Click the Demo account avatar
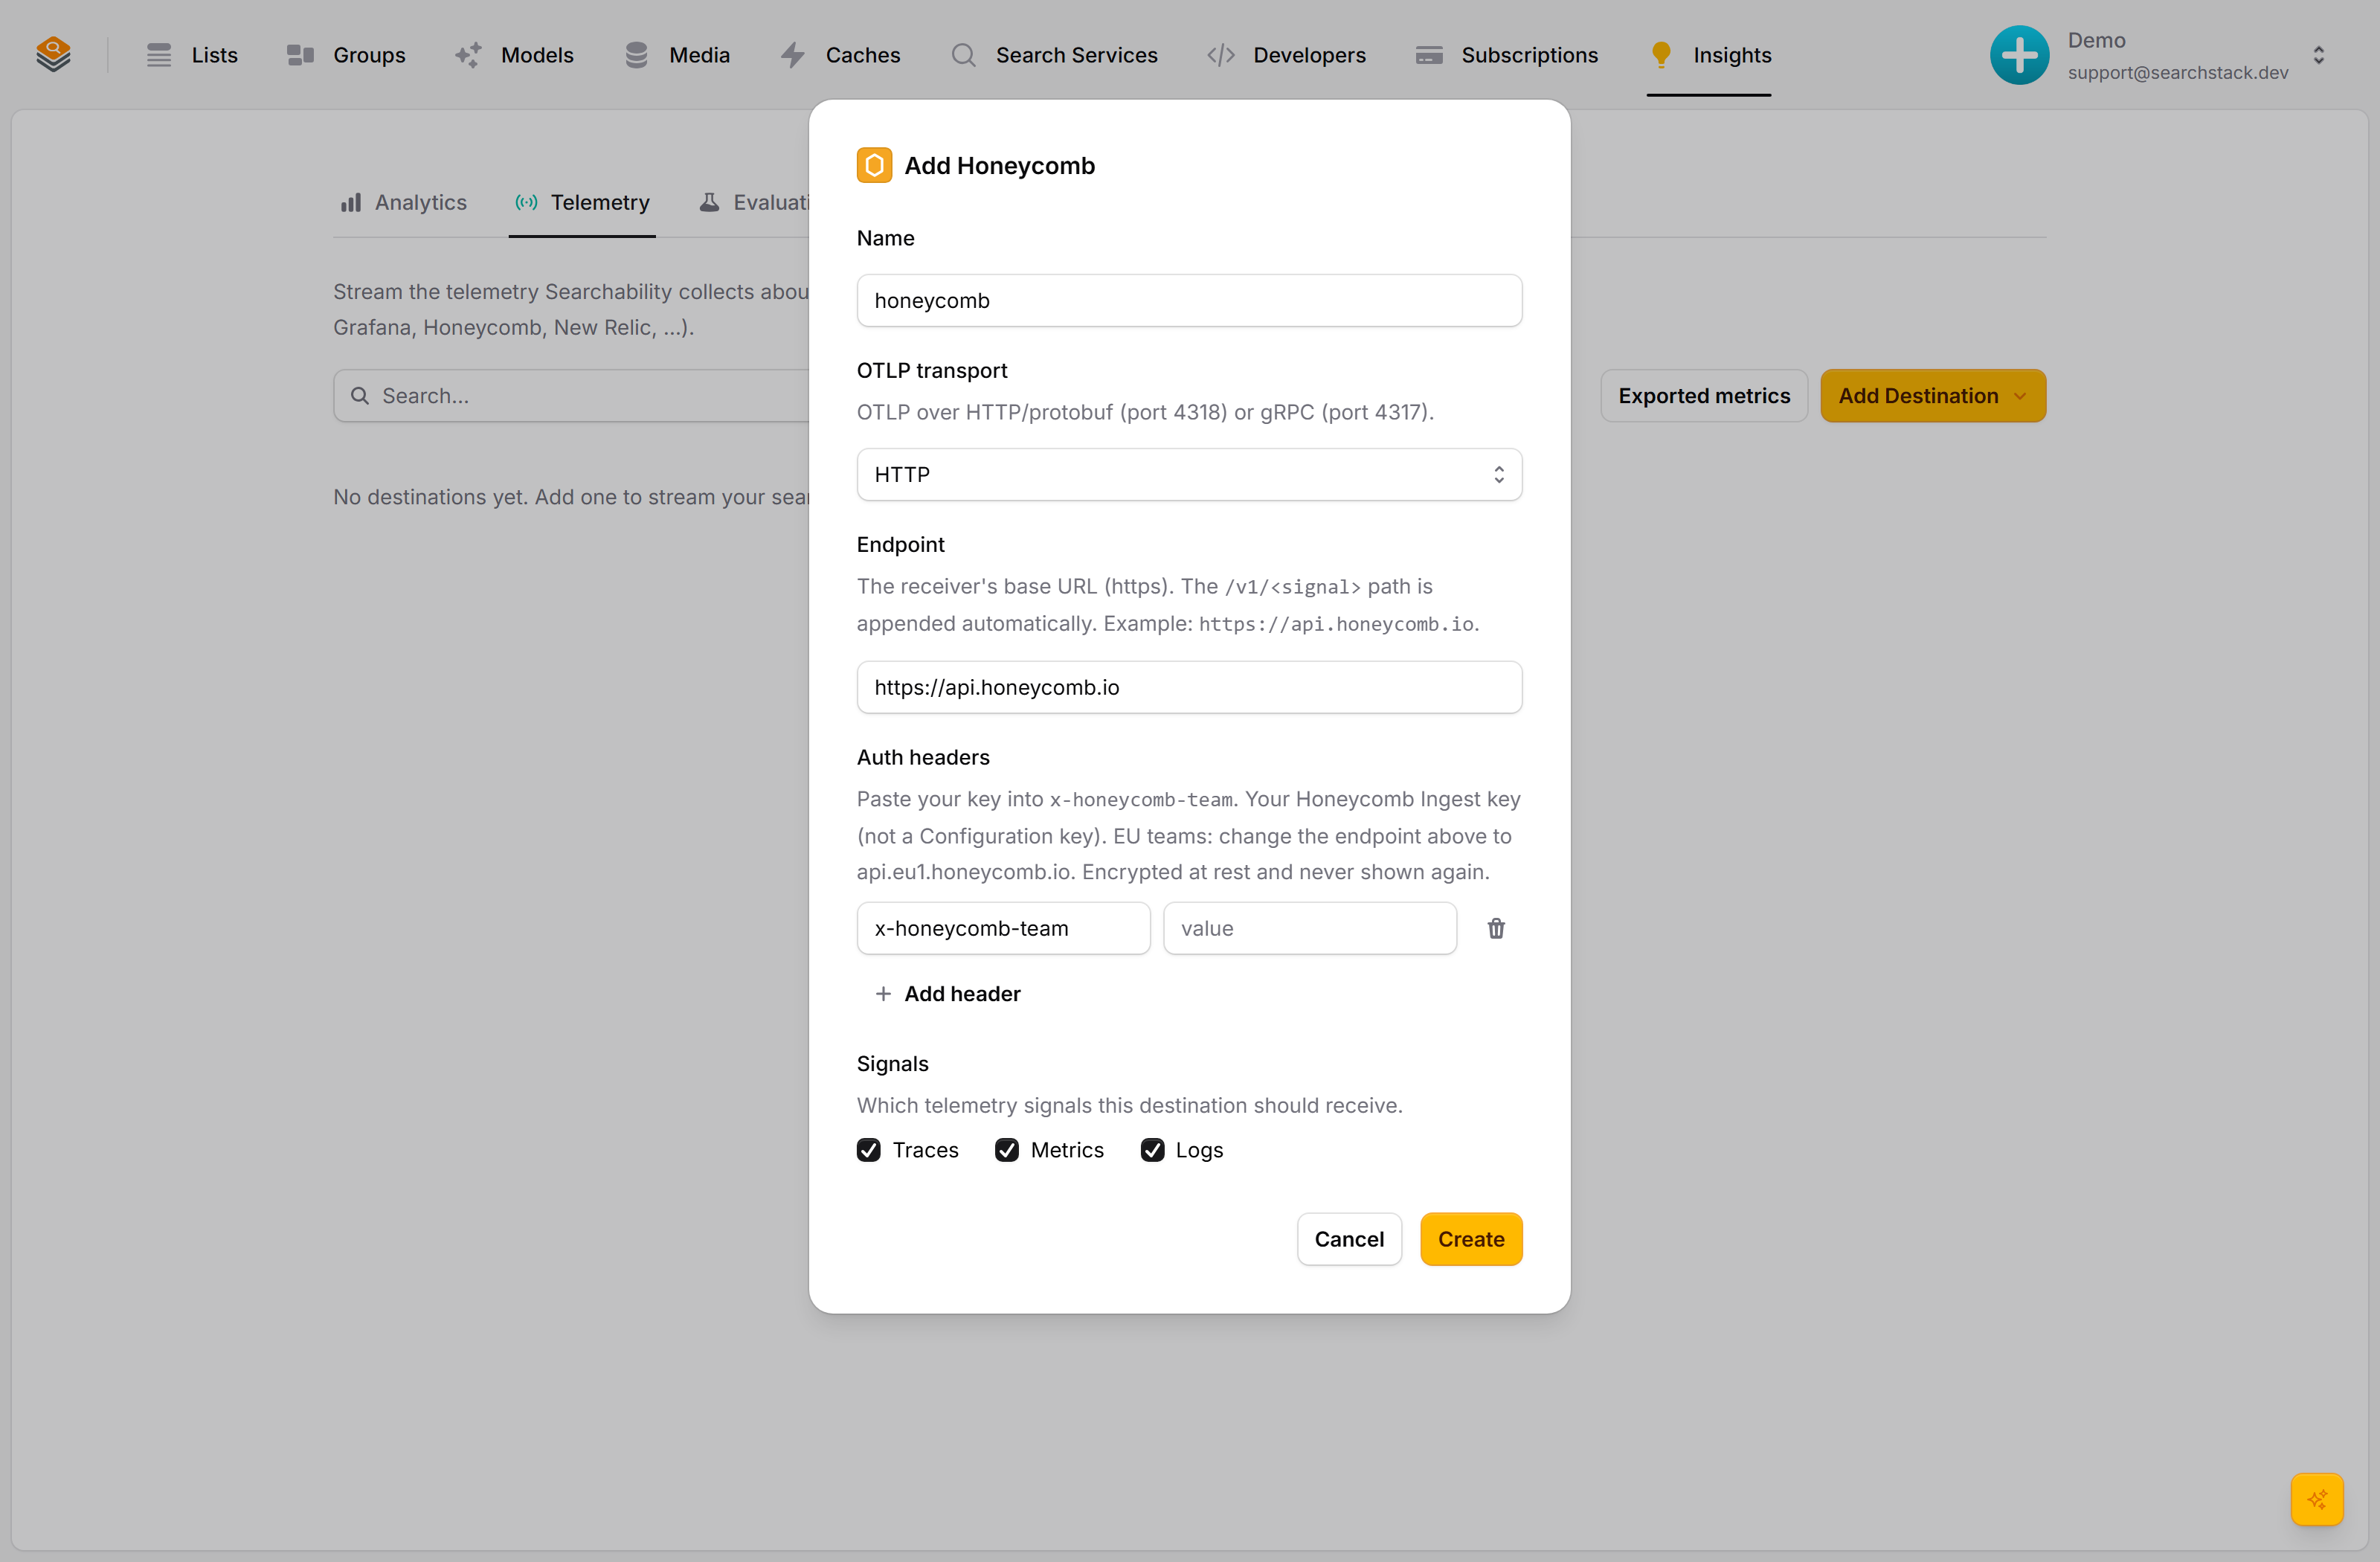Viewport: 2380px width, 1562px height. (2019, 55)
